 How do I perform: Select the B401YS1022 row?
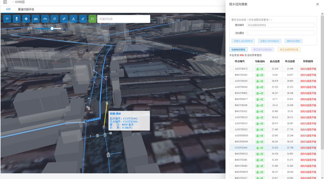tap(273, 75)
